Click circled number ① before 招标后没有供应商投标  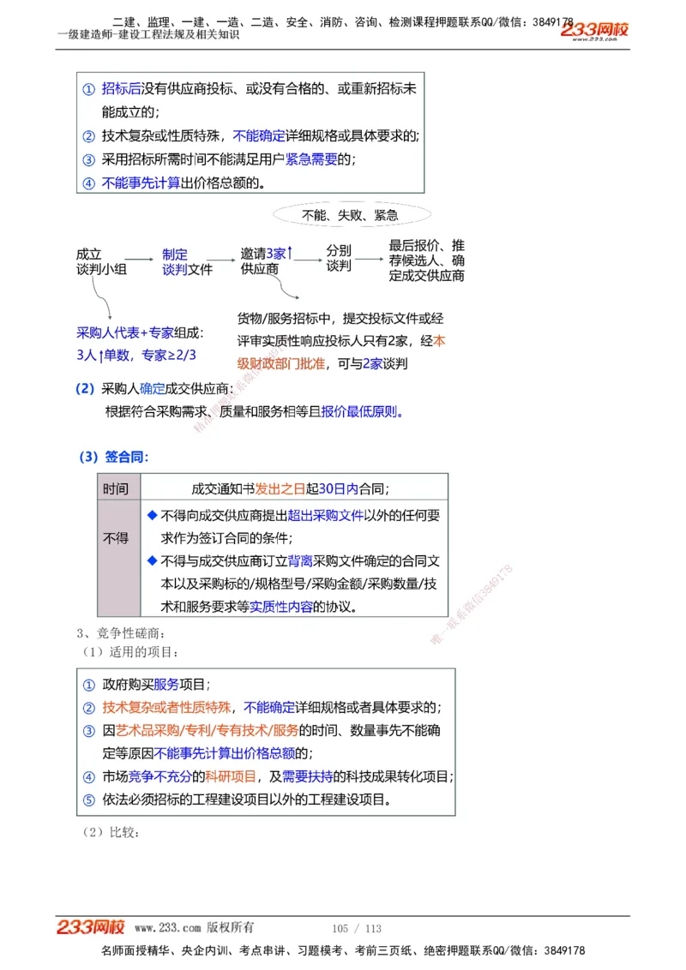pos(90,89)
